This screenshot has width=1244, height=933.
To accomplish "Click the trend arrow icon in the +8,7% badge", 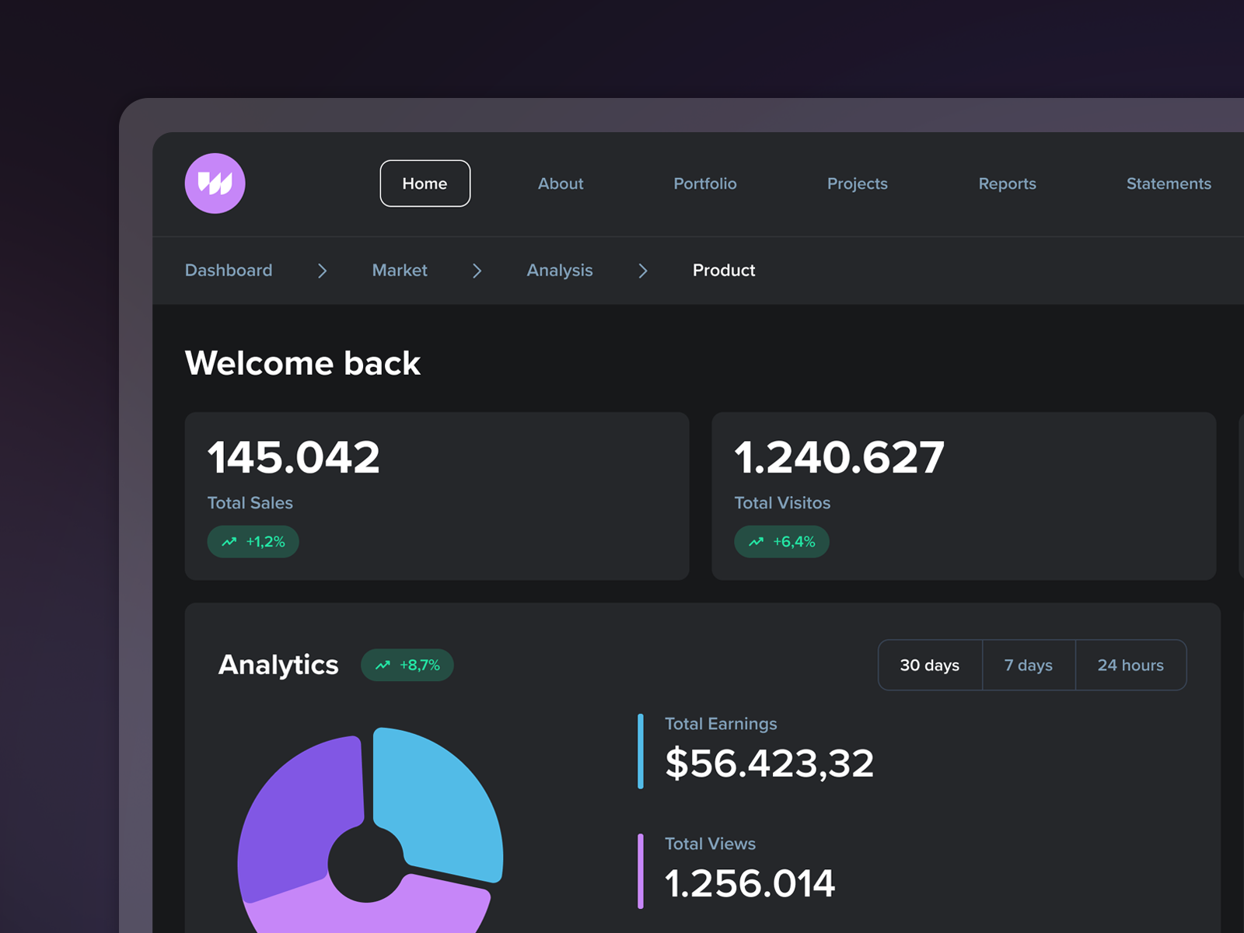I will point(384,665).
